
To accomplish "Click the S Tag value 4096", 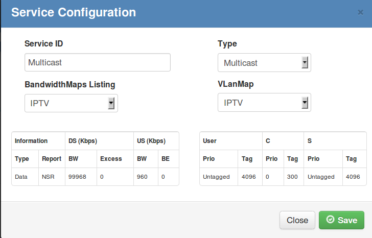I will (x=353, y=177).
